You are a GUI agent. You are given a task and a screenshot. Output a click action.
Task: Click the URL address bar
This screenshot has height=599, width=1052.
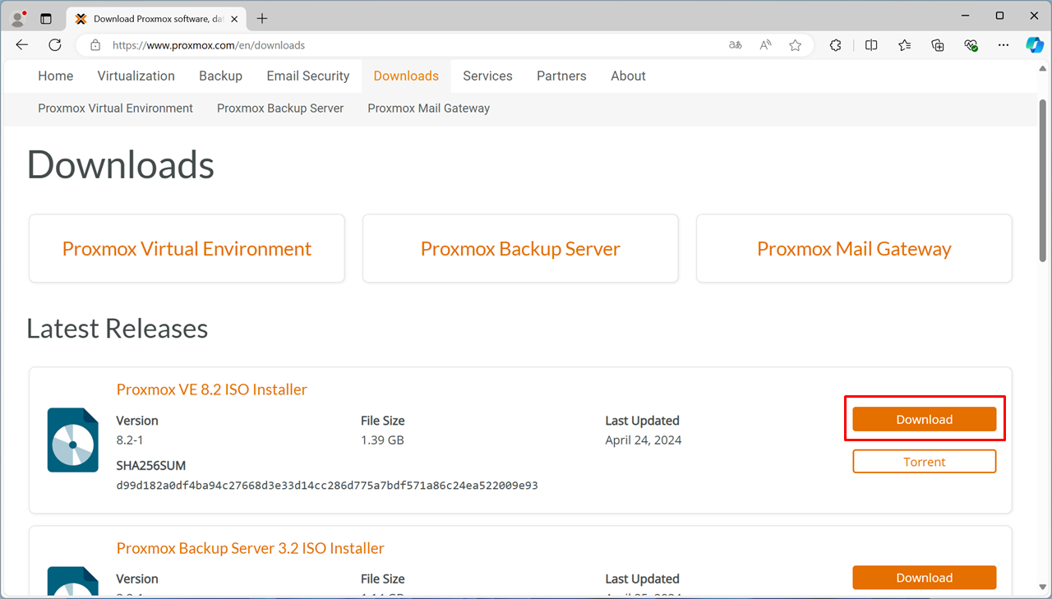[411, 45]
